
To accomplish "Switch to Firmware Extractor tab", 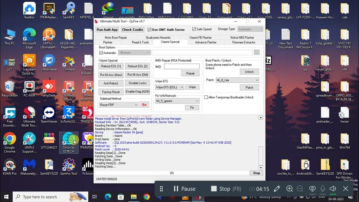I will pos(244,42).
